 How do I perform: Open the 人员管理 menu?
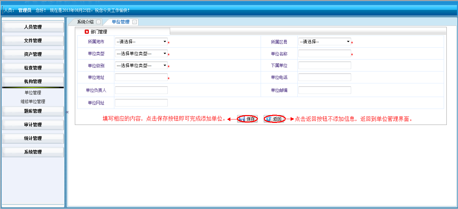coord(33,27)
